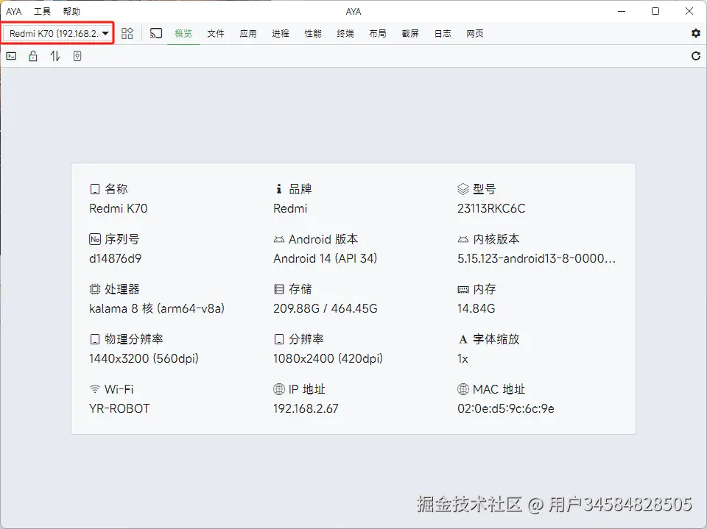This screenshot has height=529, width=707.
Task: Switch to the 应用 tab
Action: pyautogui.click(x=248, y=33)
